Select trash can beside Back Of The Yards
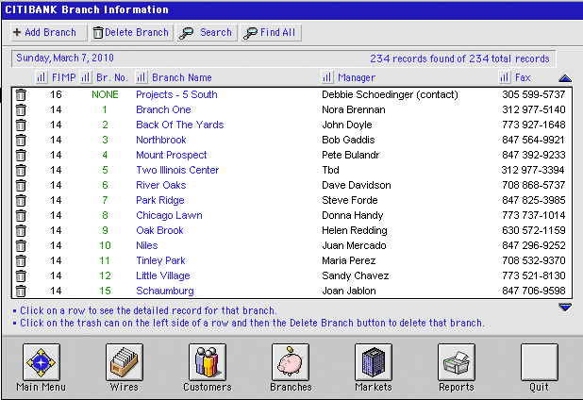The image size is (583, 400). point(21,125)
